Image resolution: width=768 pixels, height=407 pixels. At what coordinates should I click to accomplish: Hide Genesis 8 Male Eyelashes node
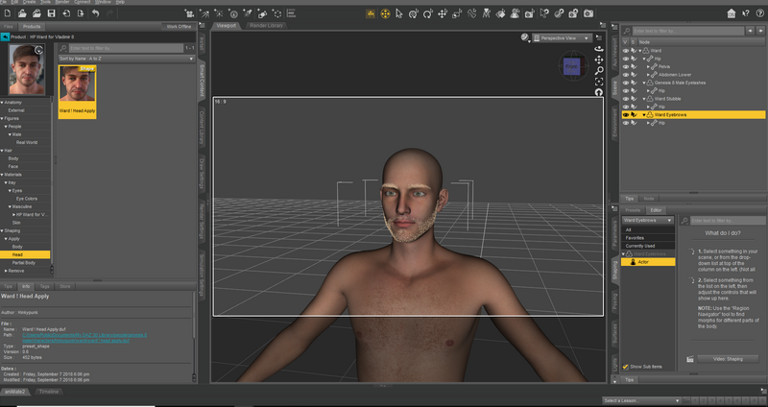point(626,83)
